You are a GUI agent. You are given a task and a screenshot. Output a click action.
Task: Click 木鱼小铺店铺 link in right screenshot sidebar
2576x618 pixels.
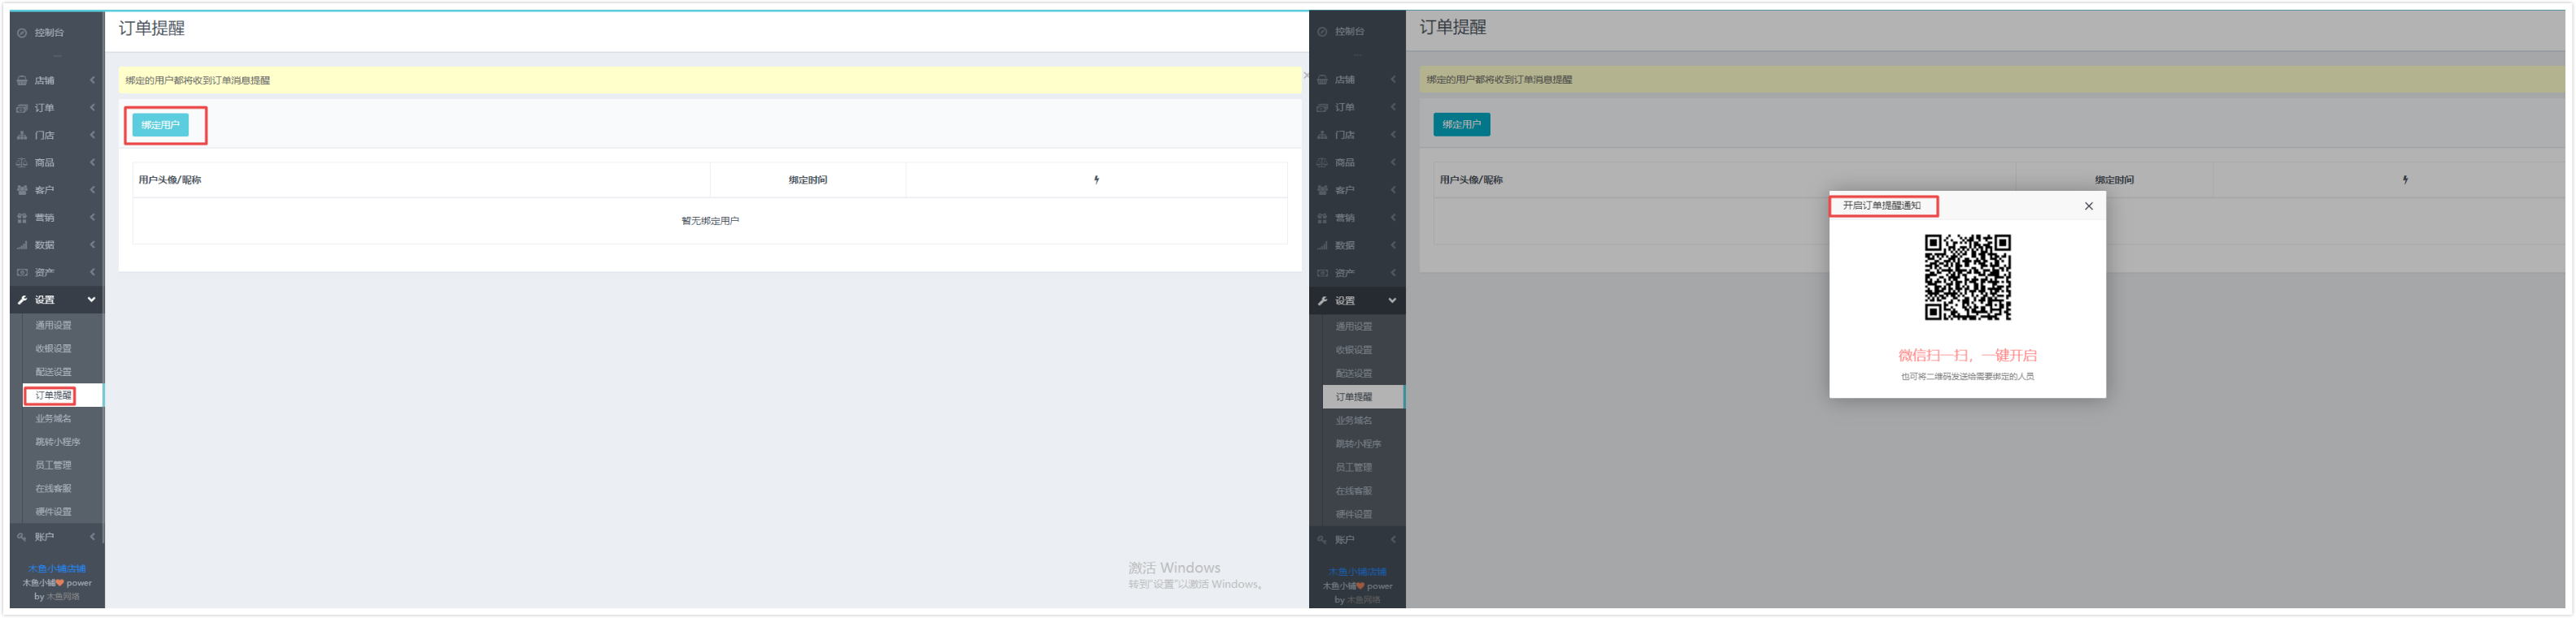[1357, 572]
